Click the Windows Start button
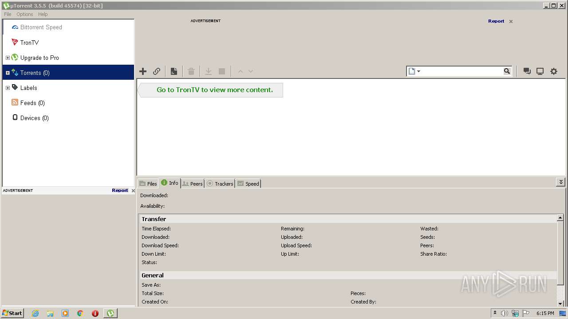 (x=12, y=313)
